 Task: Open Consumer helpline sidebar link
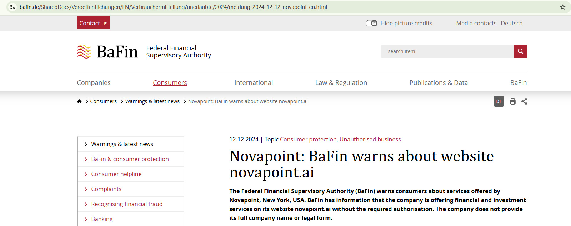pyautogui.click(x=116, y=174)
